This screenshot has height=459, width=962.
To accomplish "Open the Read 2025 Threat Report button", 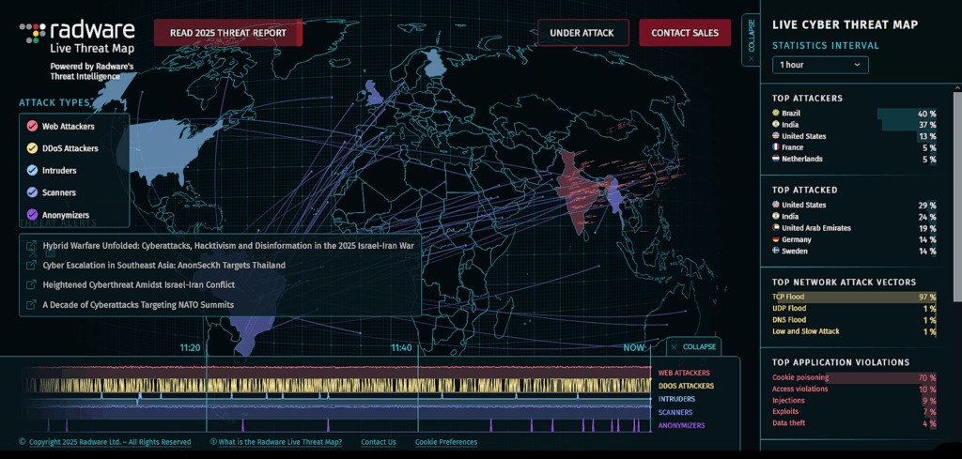I will point(228,33).
